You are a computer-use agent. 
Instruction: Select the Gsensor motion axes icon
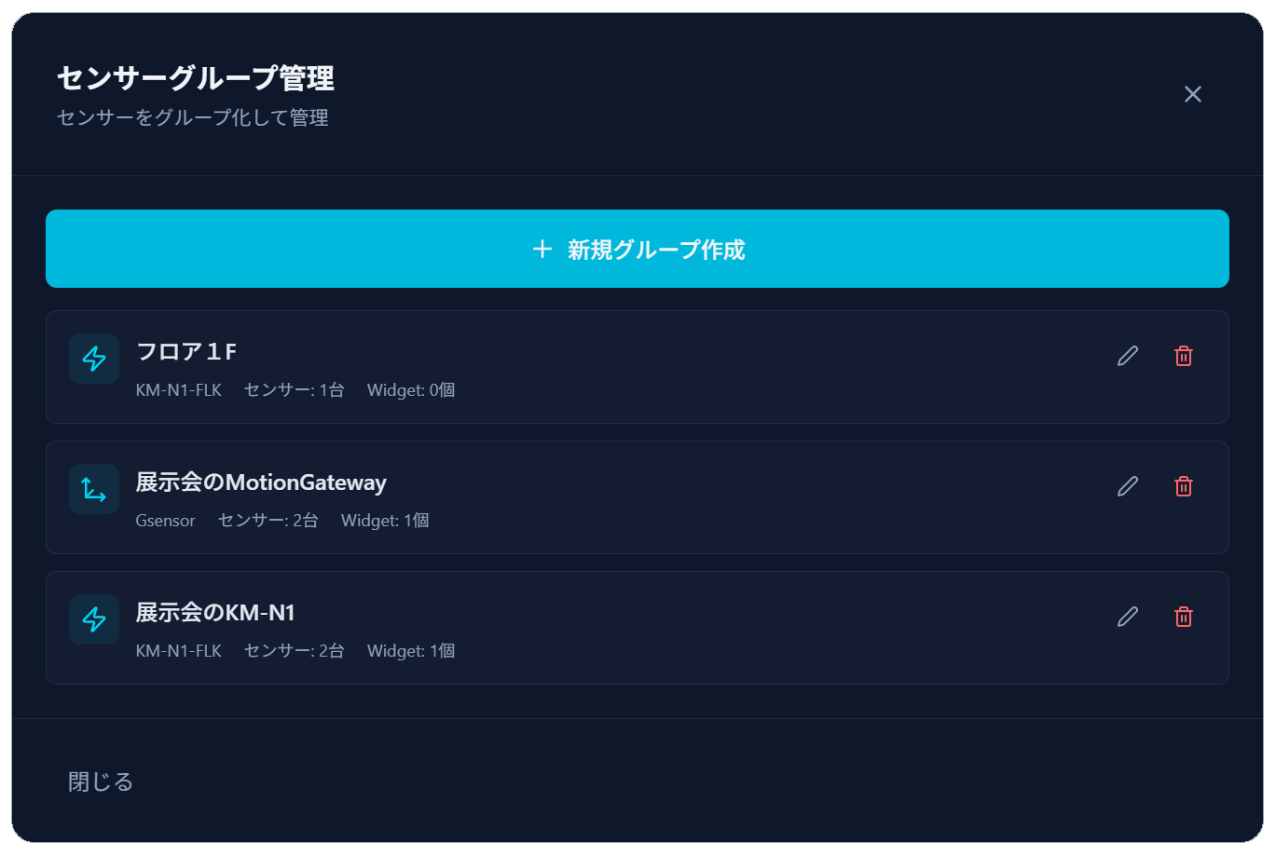tap(93, 489)
